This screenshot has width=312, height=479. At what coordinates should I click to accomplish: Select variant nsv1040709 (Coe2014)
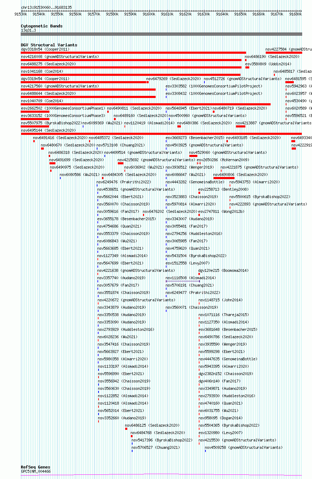[42, 101]
